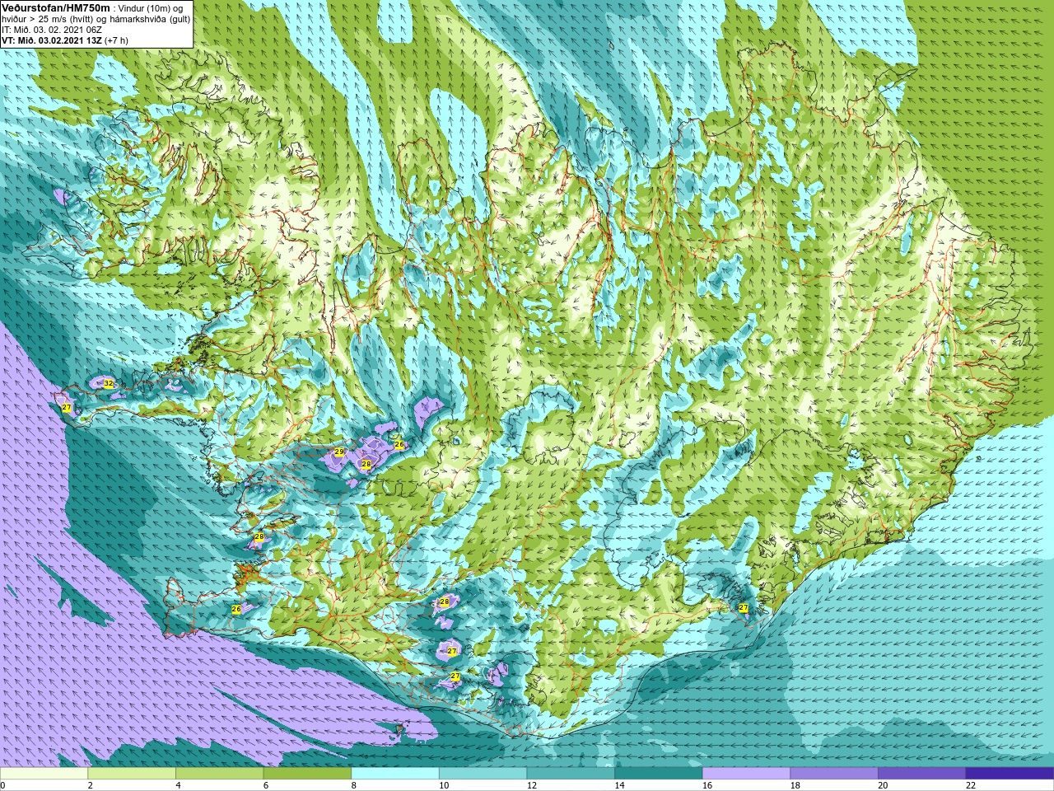This screenshot has width=1054, height=791.
Task: Click the legend tick label '12'
Action: coord(532,786)
